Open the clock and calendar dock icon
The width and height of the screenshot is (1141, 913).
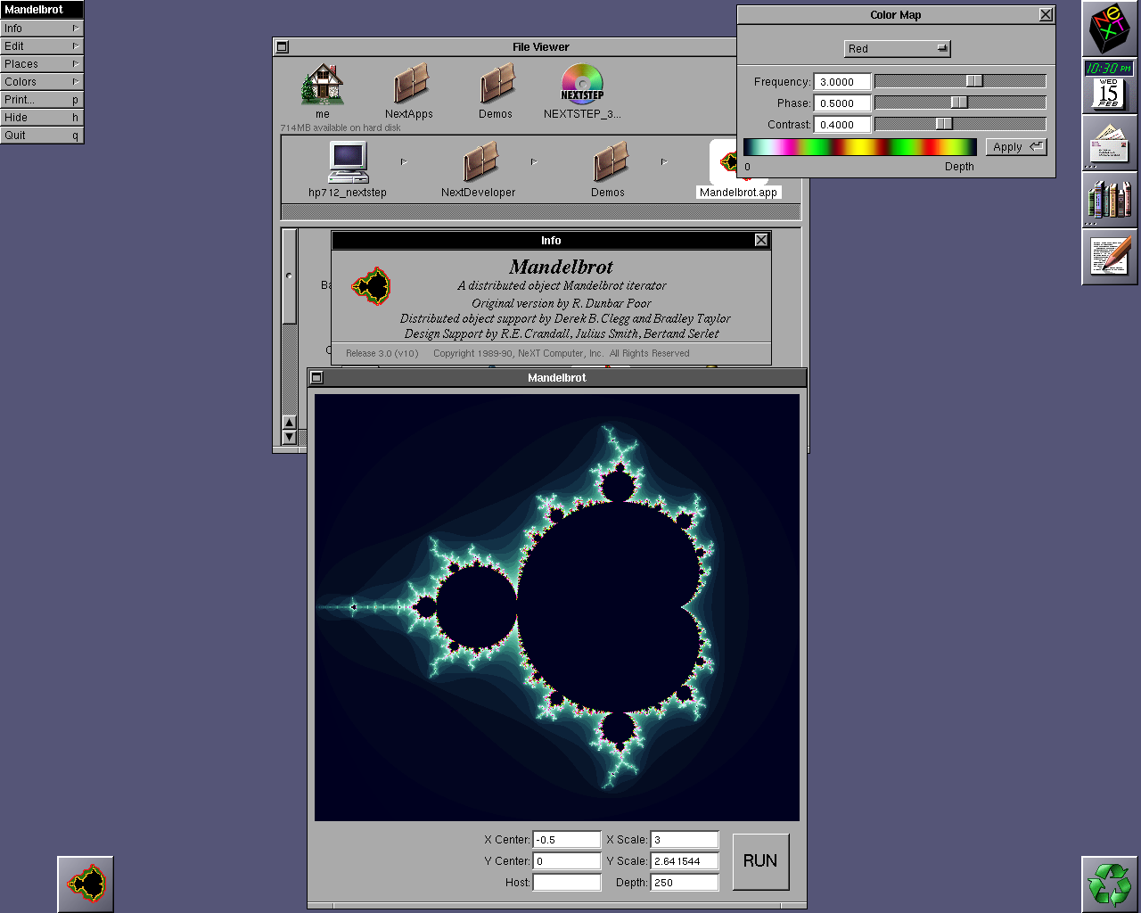[x=1109, y=86]
